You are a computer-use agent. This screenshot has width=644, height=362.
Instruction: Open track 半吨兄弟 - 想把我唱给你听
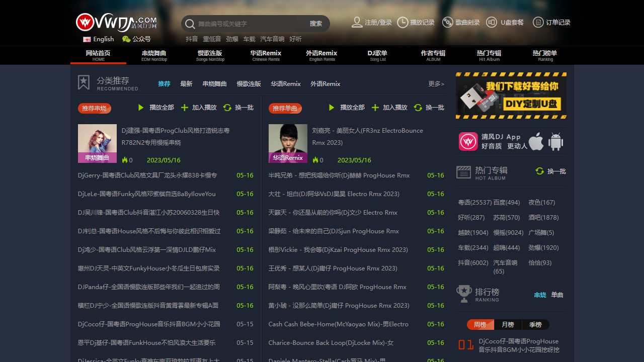(339, 175)
